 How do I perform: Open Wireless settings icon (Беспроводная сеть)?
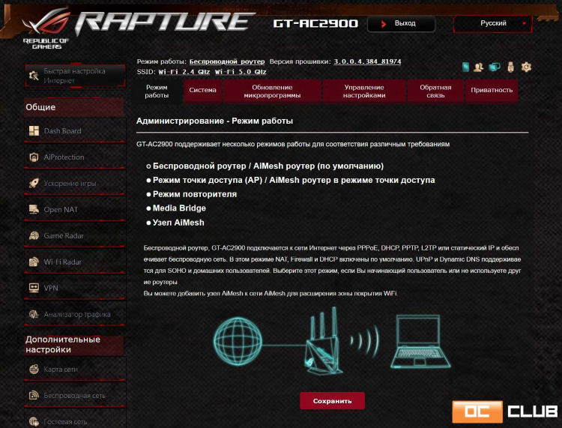[x=34, y=395]
